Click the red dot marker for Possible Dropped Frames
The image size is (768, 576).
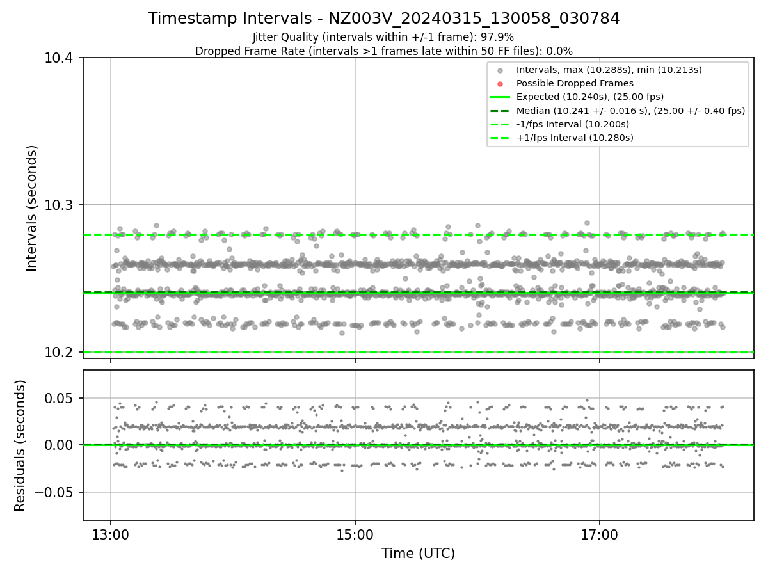(500, 84)
